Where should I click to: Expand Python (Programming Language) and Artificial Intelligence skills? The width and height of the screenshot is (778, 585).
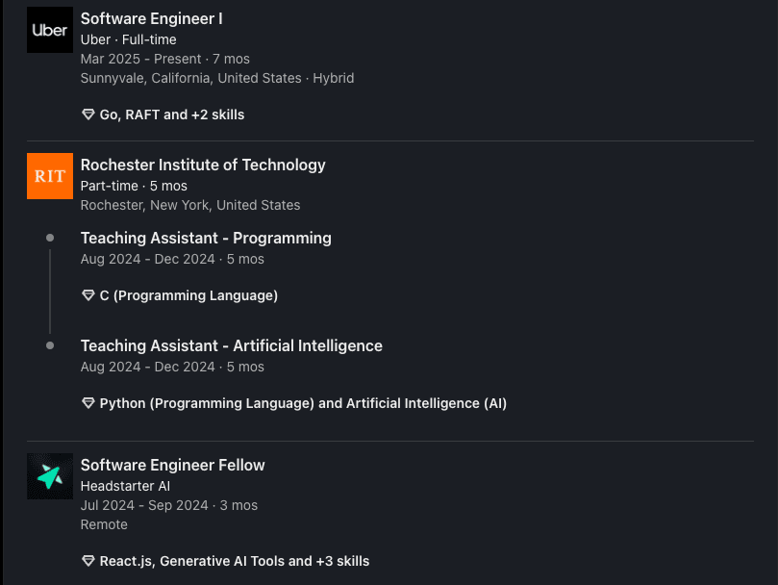pos(304,403)
